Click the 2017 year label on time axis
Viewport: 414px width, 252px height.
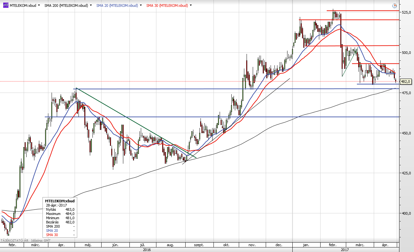(345, 250)
